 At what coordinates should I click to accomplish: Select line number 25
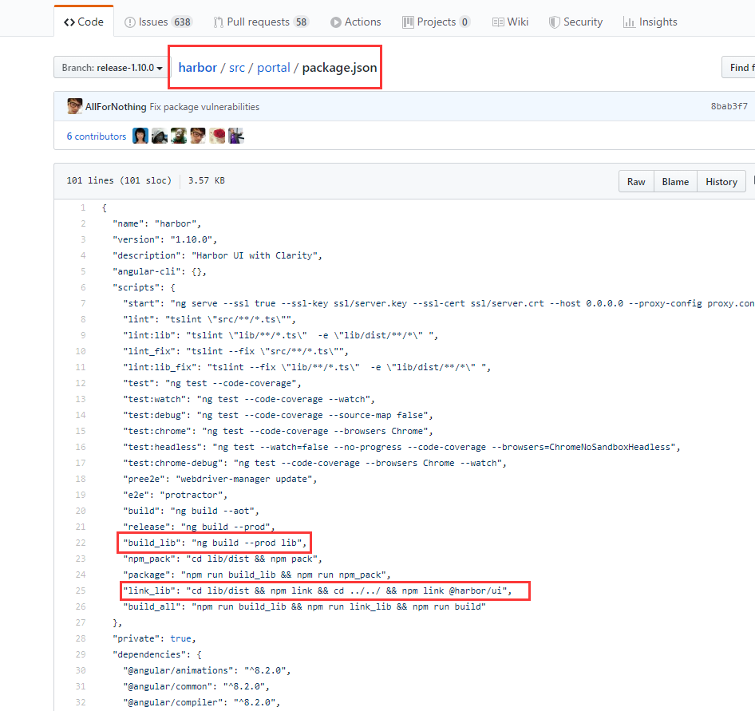(81, 591)
